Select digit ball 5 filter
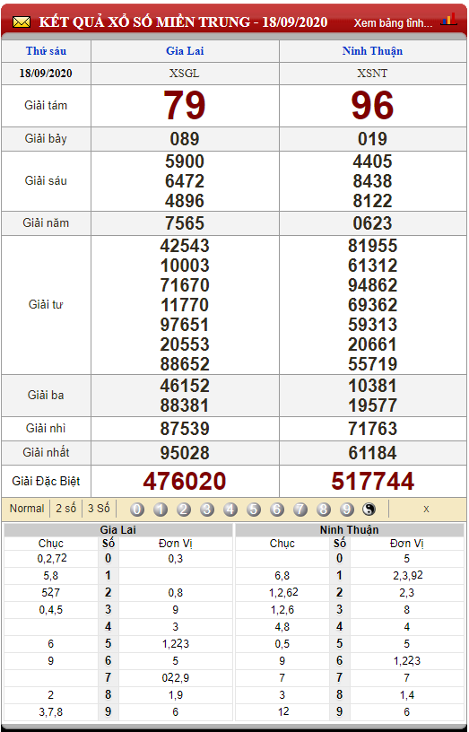 coord(254,510)
